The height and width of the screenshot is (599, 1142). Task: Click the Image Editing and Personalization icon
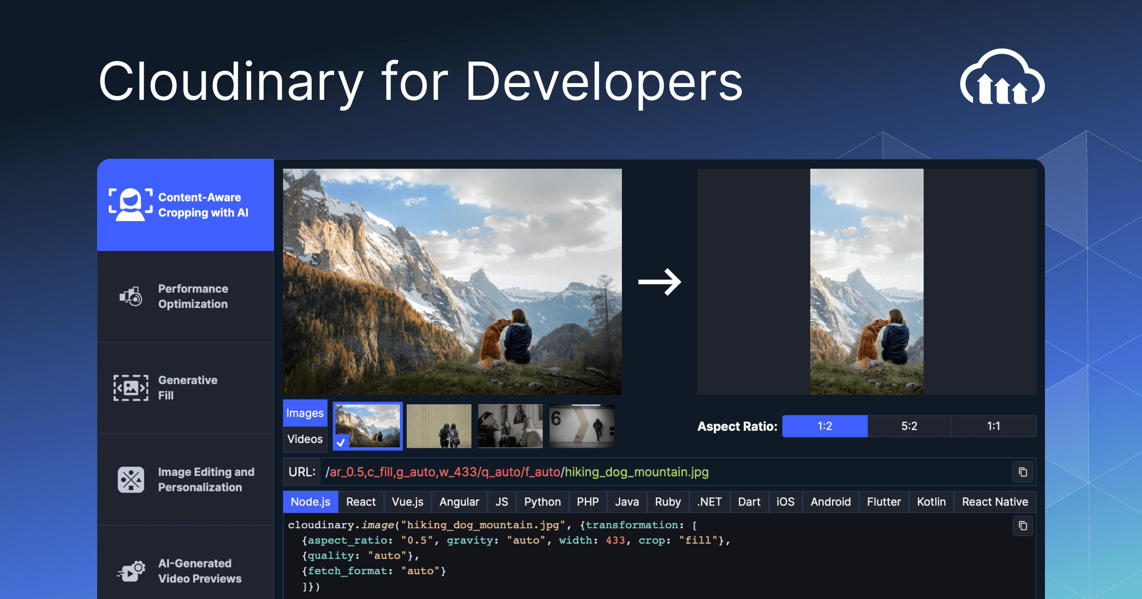[x=130, y=479]
